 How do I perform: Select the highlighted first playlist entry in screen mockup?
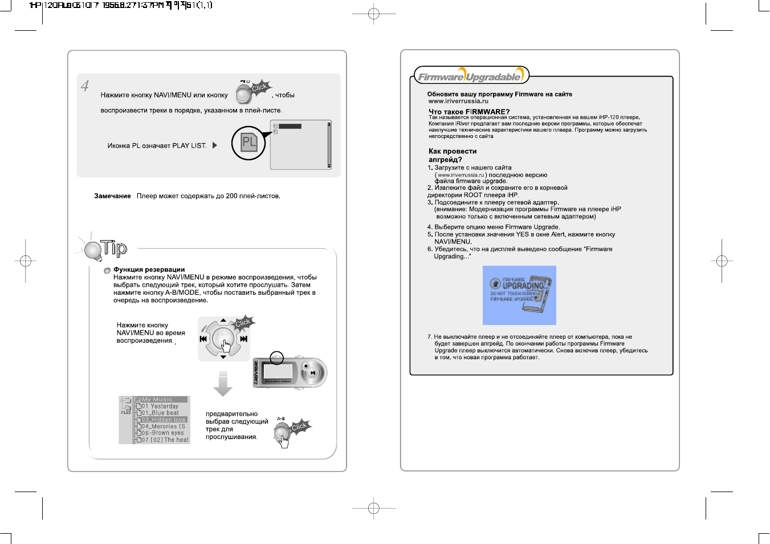(290, 127)
